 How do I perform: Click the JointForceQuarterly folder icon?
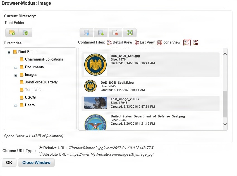(x=21, y=82)
